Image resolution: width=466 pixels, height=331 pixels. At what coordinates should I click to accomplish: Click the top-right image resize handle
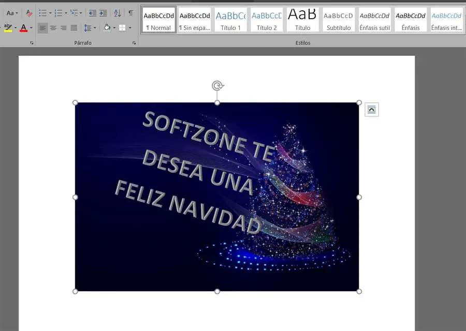click(x=359, y=103)
